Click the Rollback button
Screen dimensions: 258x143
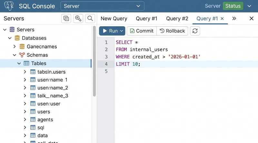[172, 31]
